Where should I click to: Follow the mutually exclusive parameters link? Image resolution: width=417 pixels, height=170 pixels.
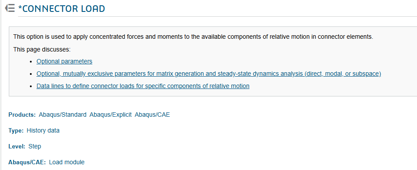tap(209, 74)
